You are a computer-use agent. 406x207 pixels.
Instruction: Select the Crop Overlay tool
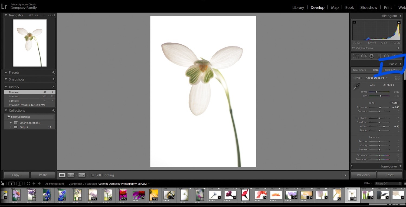click(355, 56)
